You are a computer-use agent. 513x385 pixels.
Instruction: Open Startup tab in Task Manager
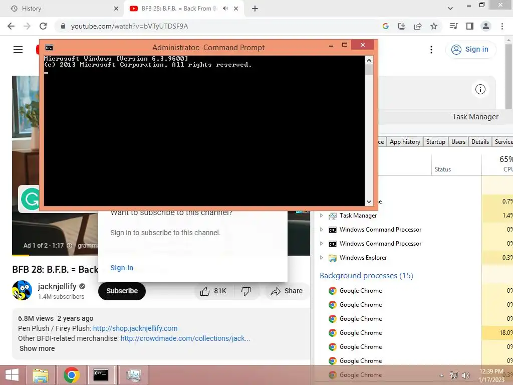[x=435, y=142]
